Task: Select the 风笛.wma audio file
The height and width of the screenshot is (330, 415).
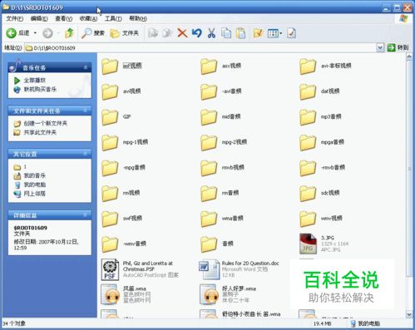Action: (126, 294)
